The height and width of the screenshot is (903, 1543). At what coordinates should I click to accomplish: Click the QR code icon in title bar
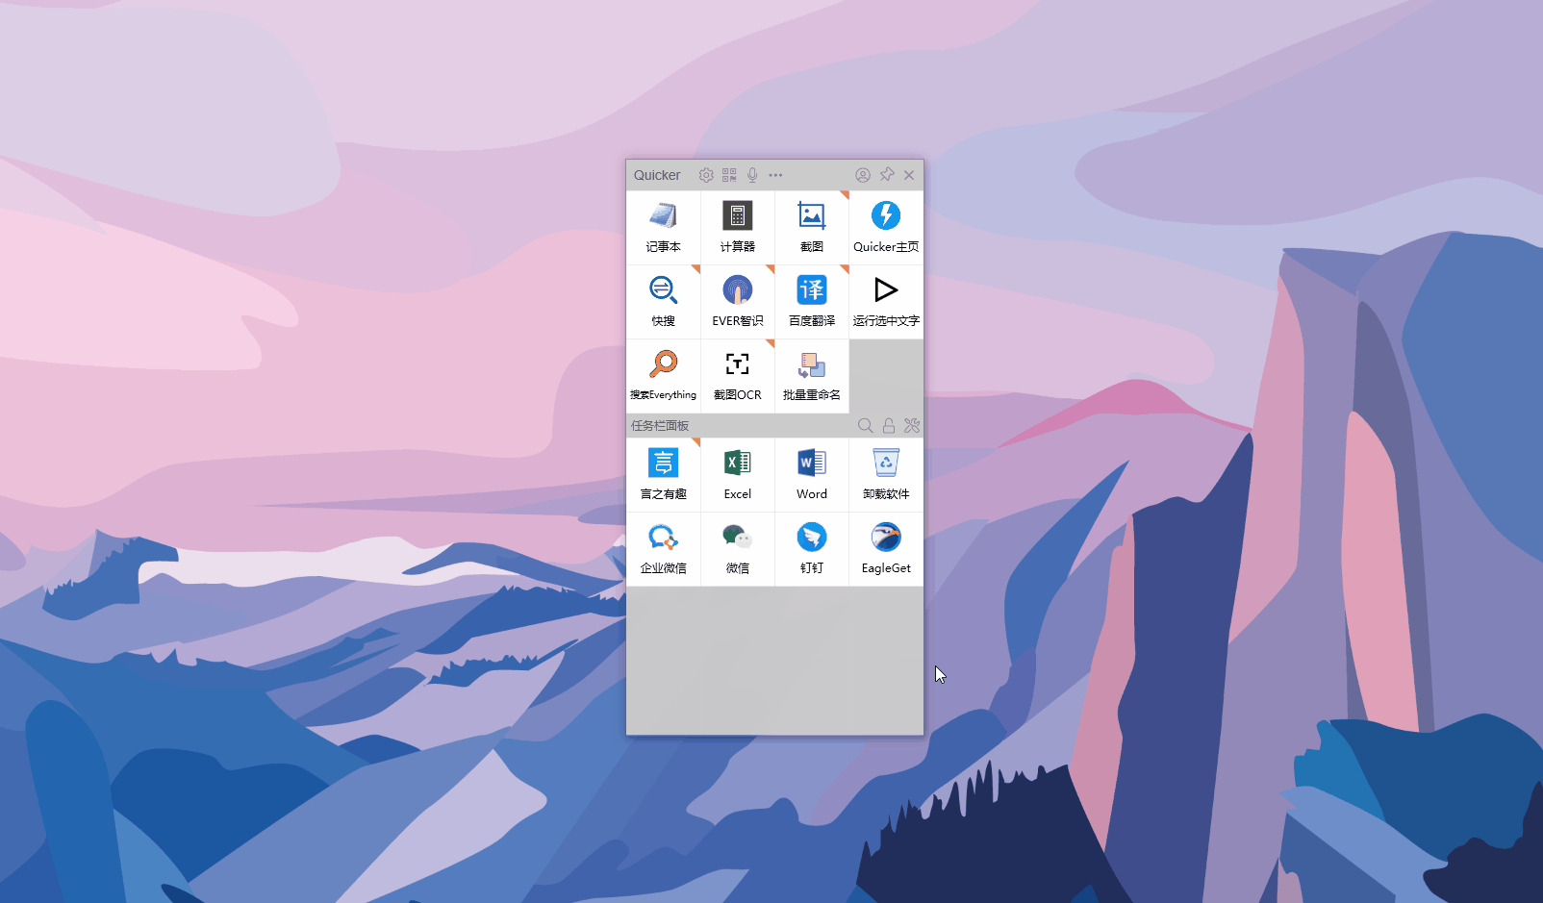[729, 175]
